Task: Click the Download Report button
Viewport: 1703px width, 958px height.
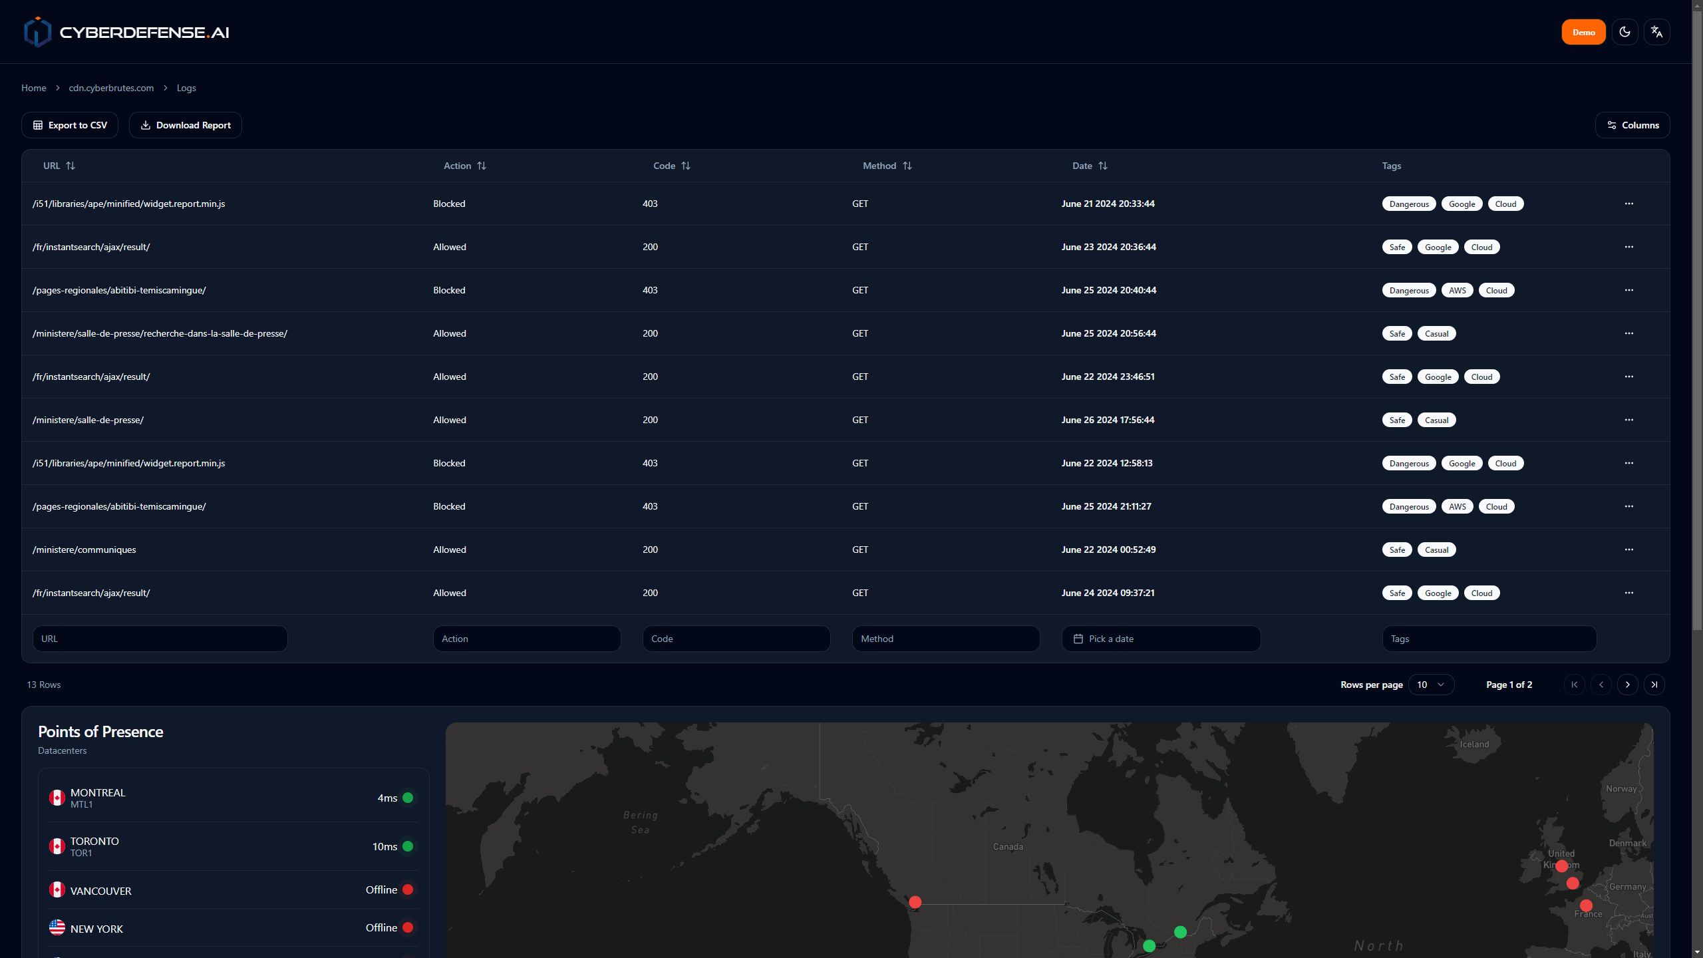Action: coord(186,125)
